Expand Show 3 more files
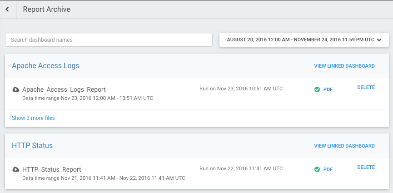This screenshot has height=193, width=393. coord(33,118)
